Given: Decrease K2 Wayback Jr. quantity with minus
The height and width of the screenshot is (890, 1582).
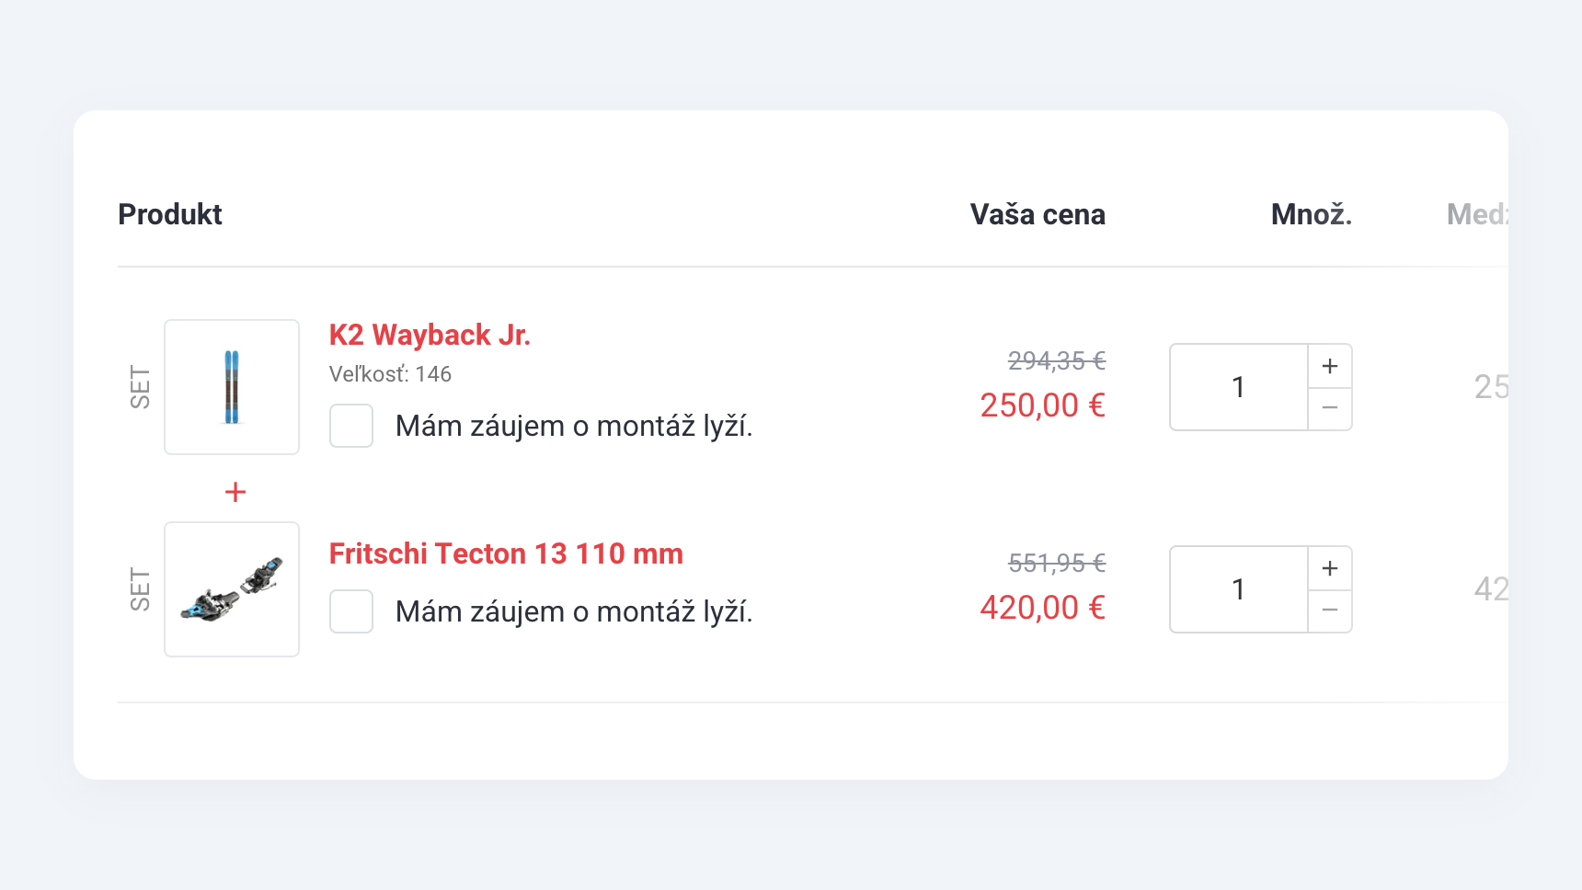Looking at the screenshot, I should pos(1330,408).
